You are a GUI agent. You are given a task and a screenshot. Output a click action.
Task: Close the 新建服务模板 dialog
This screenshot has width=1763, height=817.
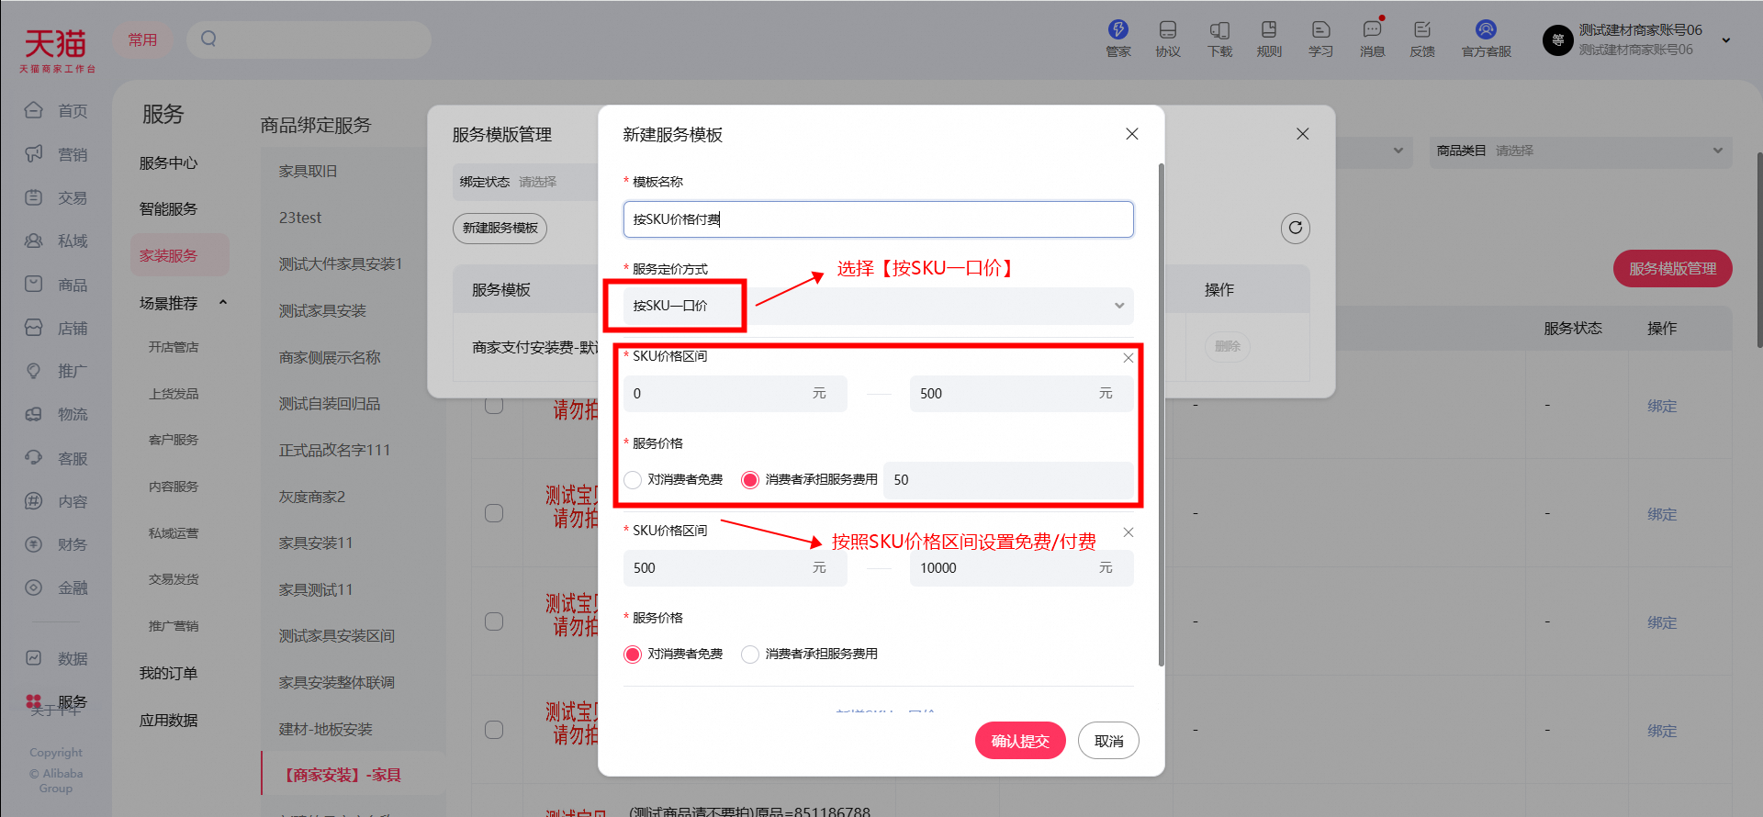[1132, 134]
